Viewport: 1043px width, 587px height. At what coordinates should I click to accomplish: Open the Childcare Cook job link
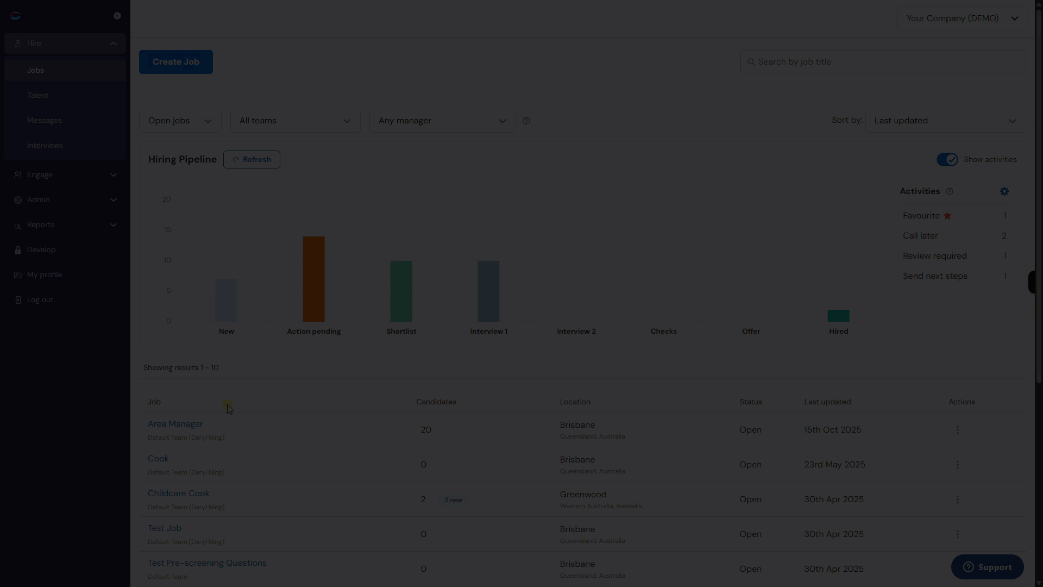pos(178,494)
